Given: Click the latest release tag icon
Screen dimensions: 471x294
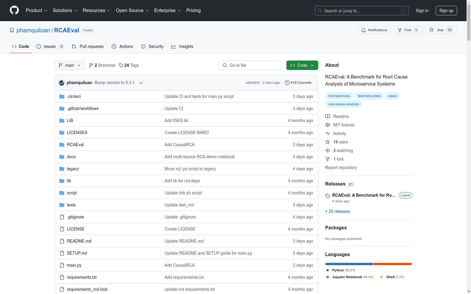Looking at the screenshot, I should pos(328,196).
